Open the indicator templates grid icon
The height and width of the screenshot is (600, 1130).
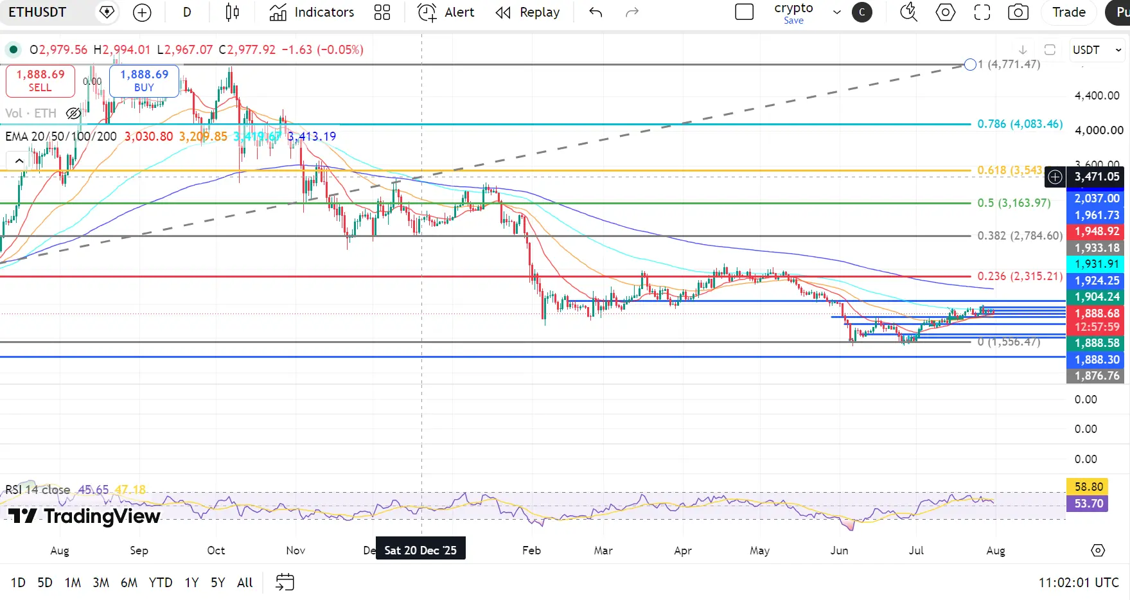382,12
